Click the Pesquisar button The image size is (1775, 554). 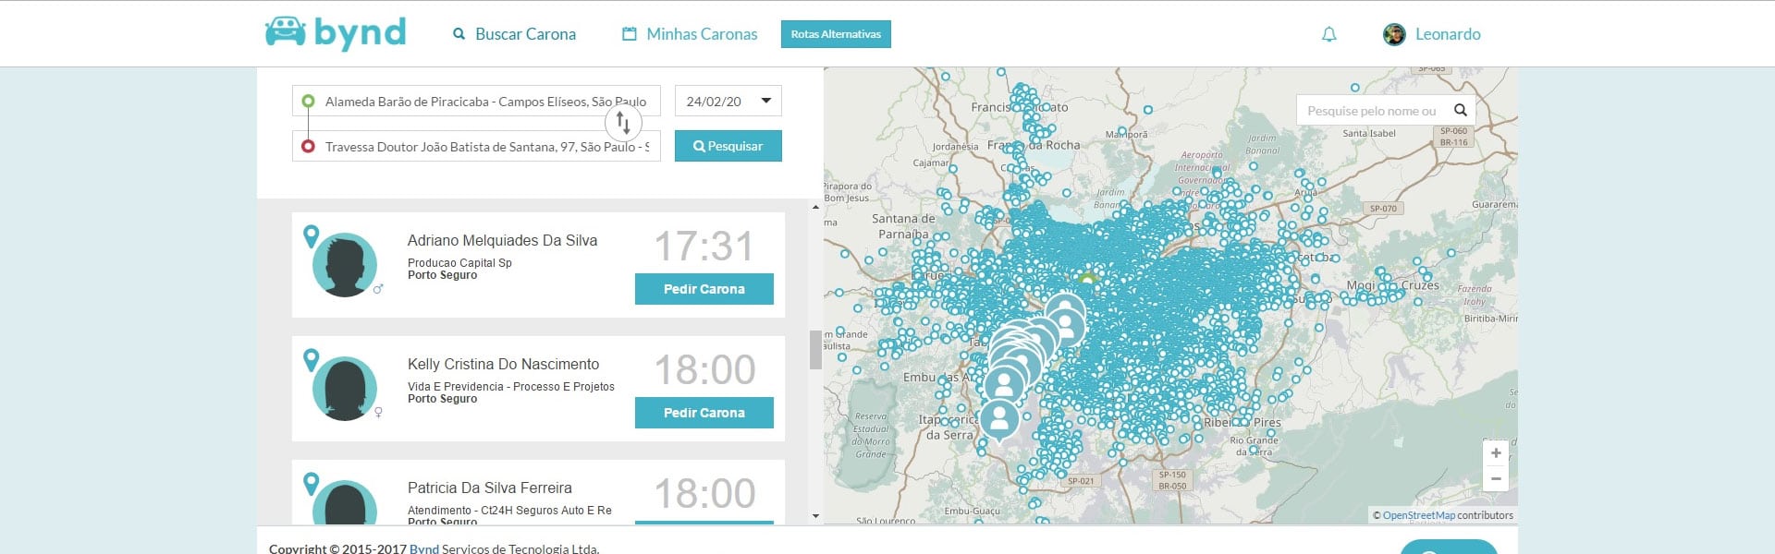click(728, 146)
